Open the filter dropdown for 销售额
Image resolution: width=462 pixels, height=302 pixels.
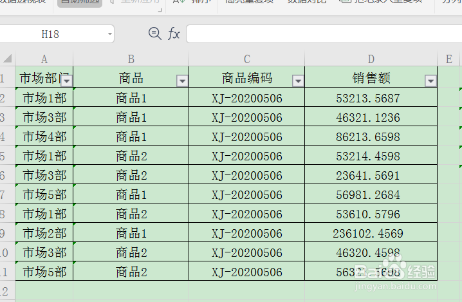[430, 80]
